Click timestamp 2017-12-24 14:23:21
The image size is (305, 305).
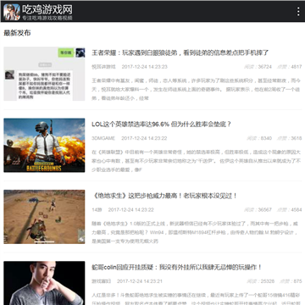(140, 281)
